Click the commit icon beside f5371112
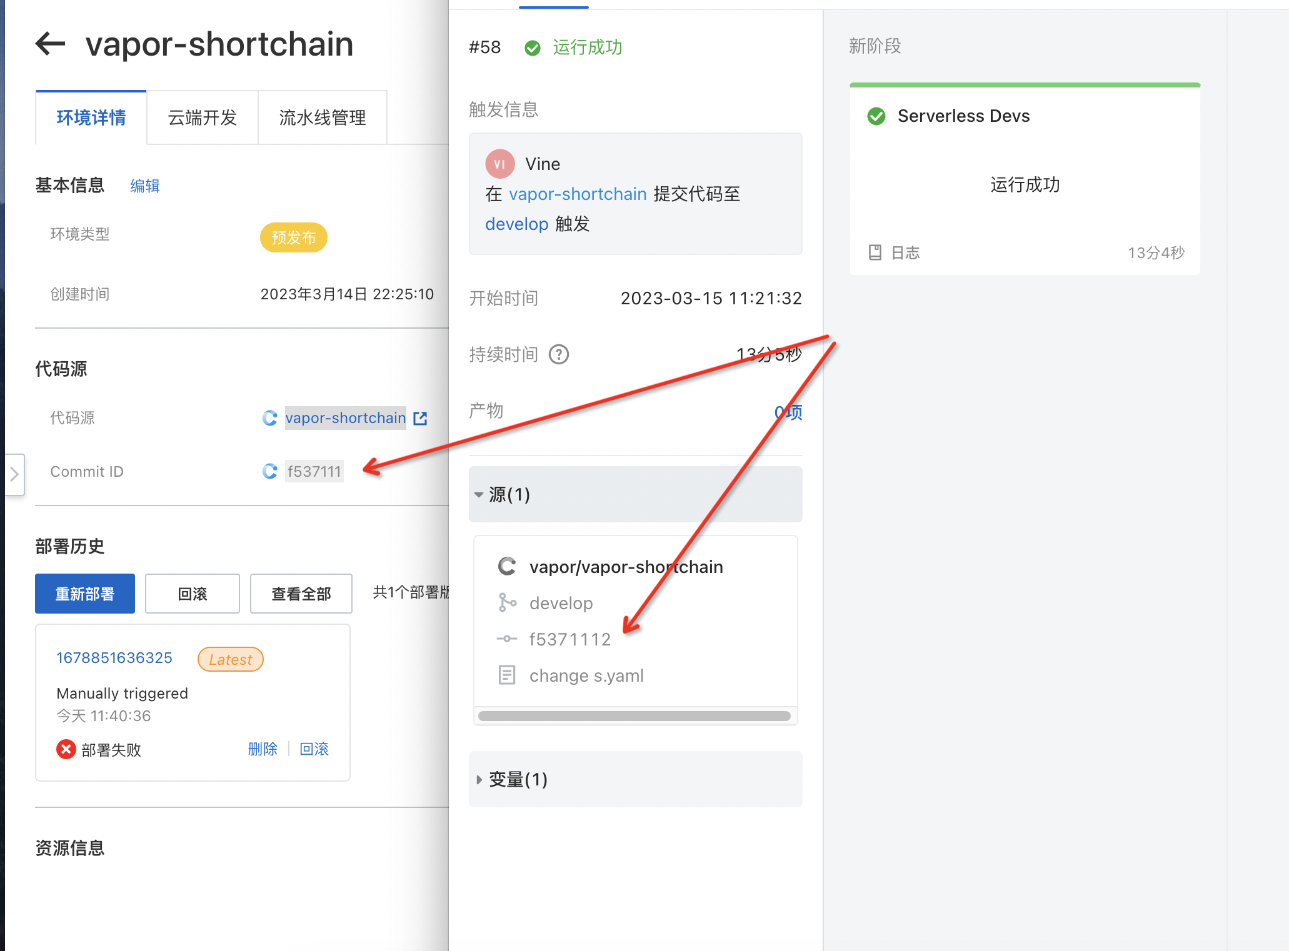The height and width of the screenshot is (951, 1289). tap(507, 639)
